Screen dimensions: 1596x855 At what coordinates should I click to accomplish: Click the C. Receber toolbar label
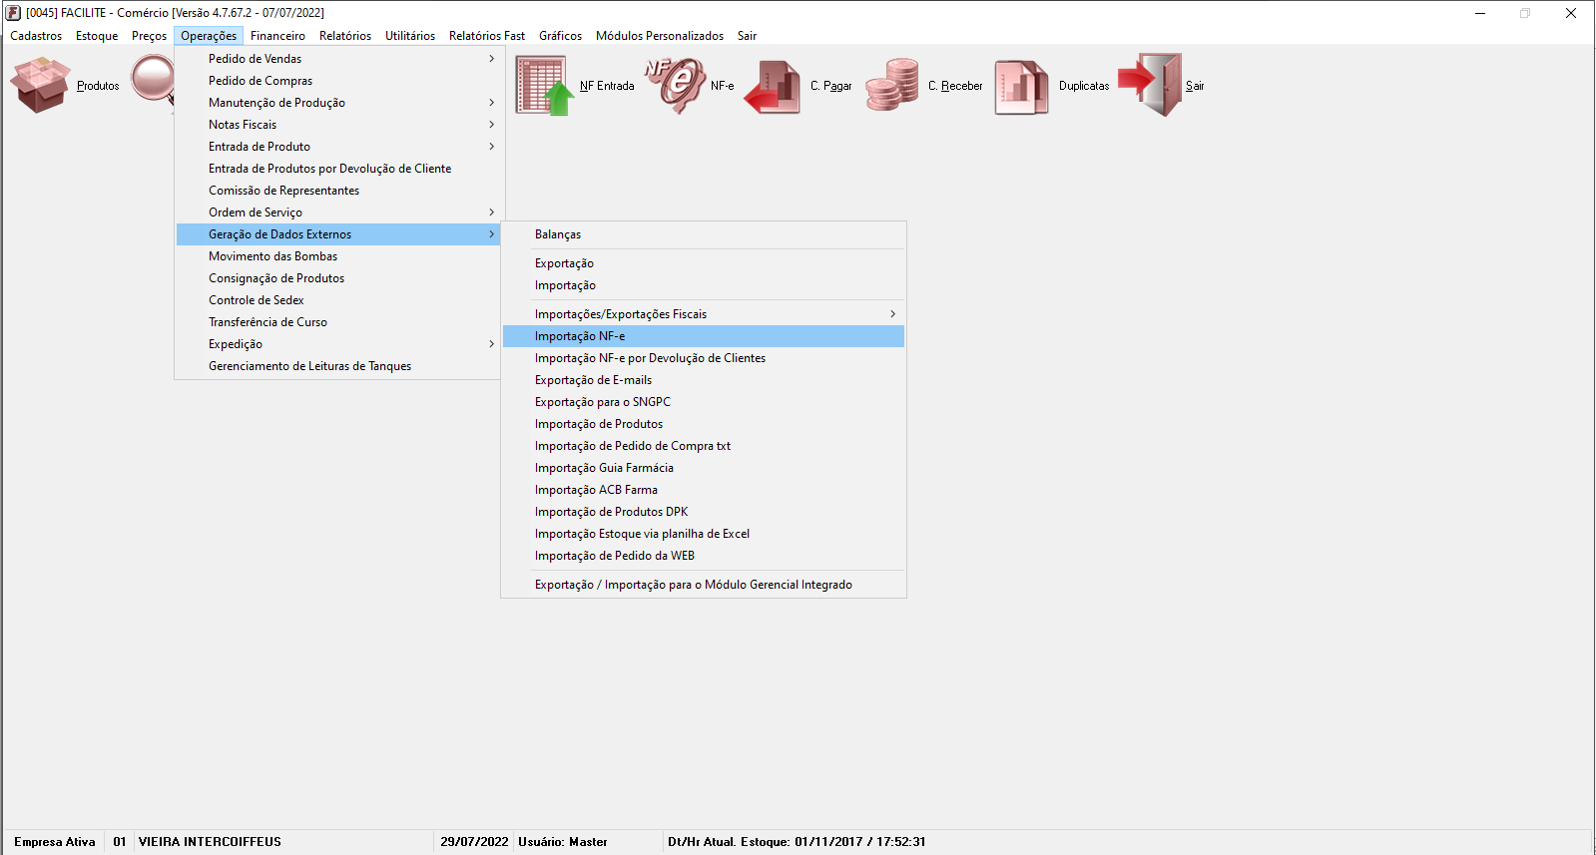point(955,86)
